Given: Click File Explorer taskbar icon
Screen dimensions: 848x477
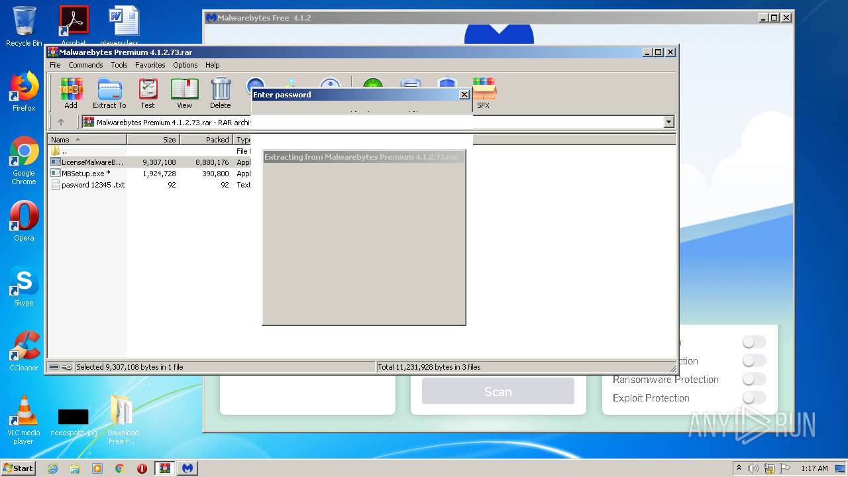Looking at the screenshot, I should click(x=75, y=468).
